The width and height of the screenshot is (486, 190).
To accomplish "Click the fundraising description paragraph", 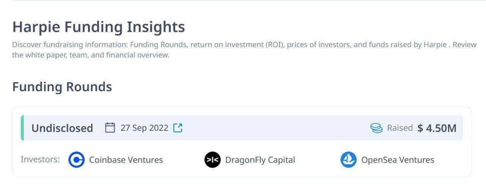I will (x=244, y=50).
